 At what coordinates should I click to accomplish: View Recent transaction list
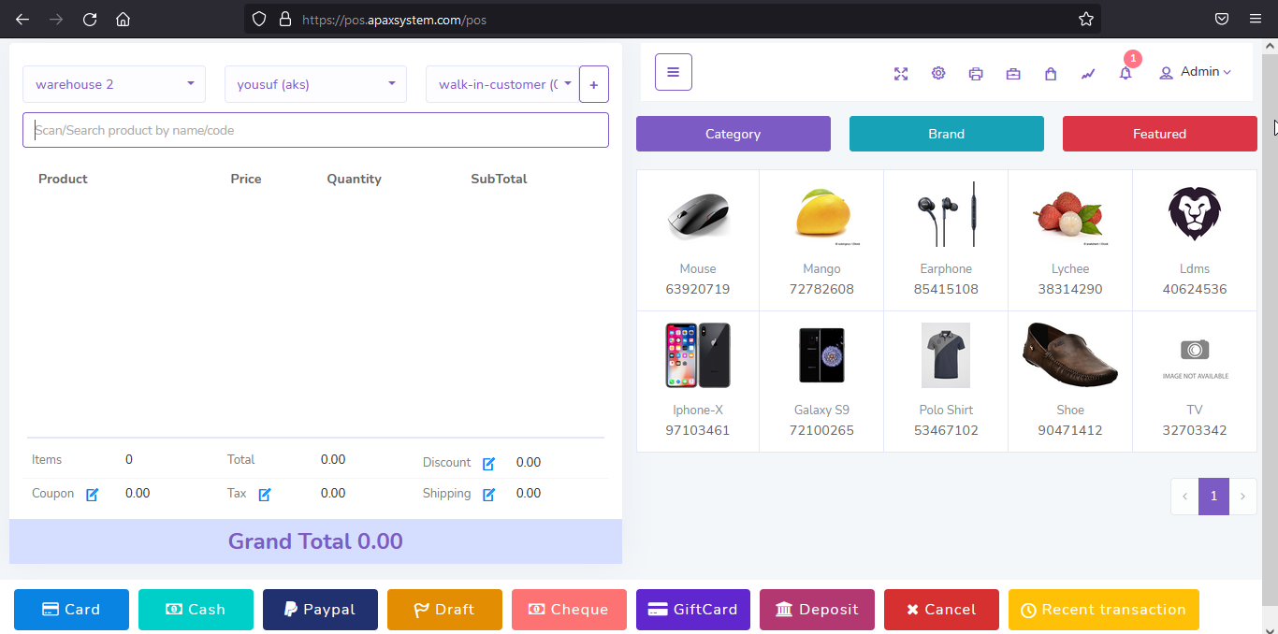[x=1104, y=610]
